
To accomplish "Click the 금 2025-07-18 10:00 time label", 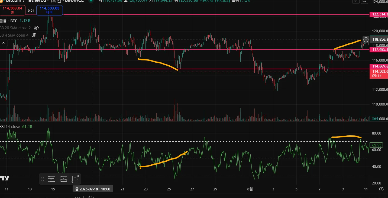I will (x=93, y=189).
